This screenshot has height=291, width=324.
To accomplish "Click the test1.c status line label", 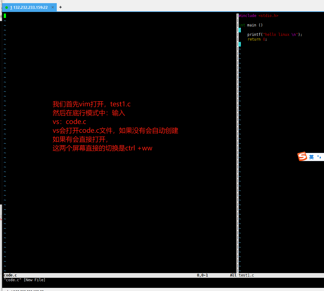I will [x=246, y=275].
